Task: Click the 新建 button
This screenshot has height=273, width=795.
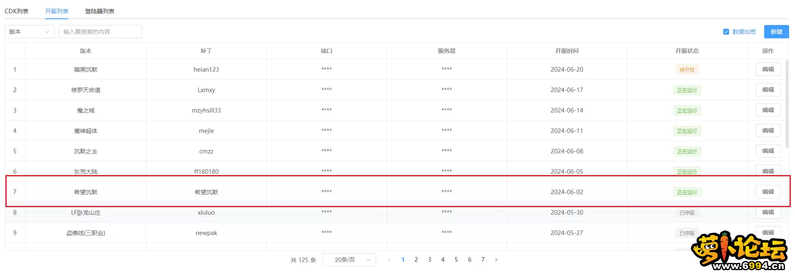Action: [776, 32]
